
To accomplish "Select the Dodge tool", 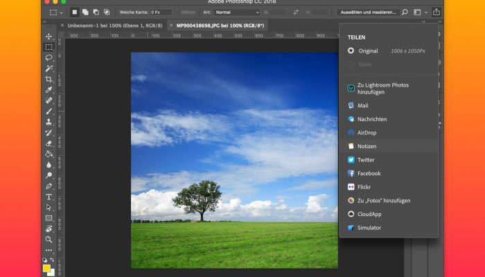I will tap(49, 175).
